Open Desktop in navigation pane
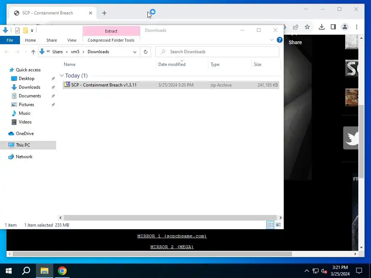371x278 pixels. (x=26, y=79)
